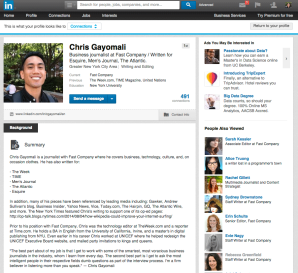This screenshot has height=273, width=298.
Task: Click the www.linkedin.com/in/cgayomali/en URL
Action: [40, 114]
